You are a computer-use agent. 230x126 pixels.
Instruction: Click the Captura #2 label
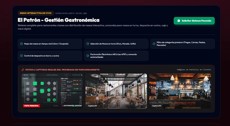(156, 106)
